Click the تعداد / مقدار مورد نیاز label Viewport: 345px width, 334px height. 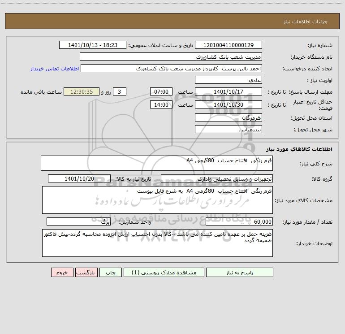307,222
